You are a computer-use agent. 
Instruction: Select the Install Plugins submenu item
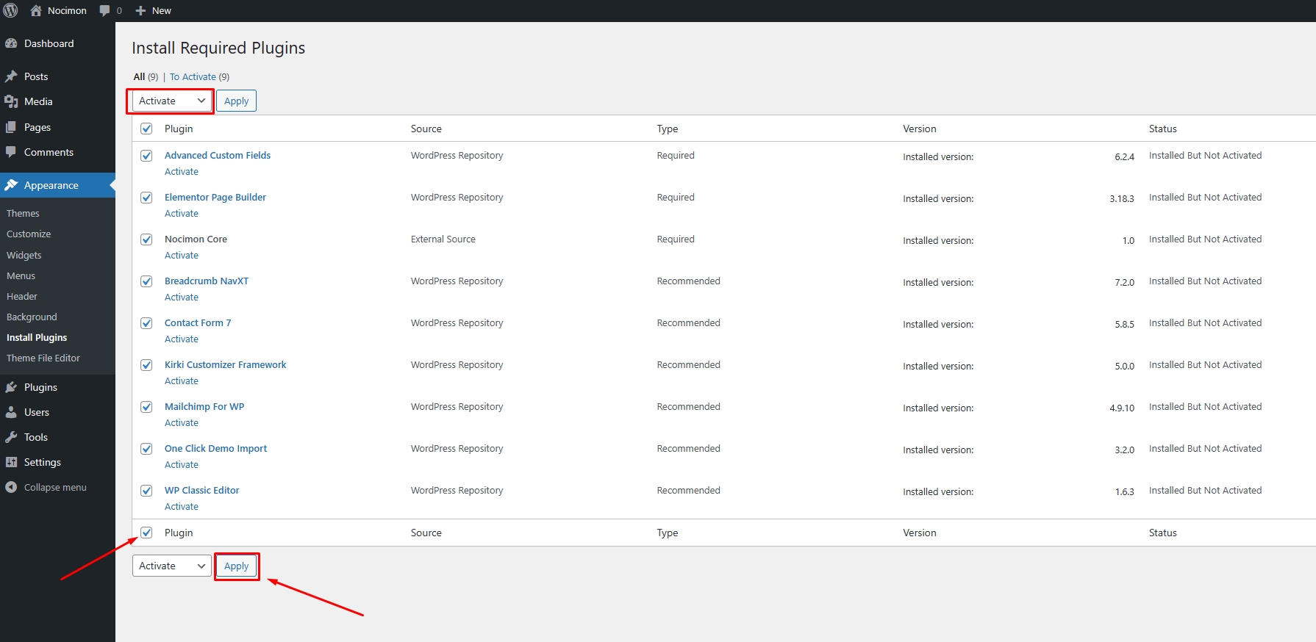click(37, 337)
